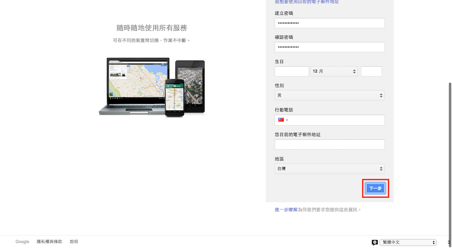
Task: Click the smartphone image with navigation map
Action: click(174, 97)
